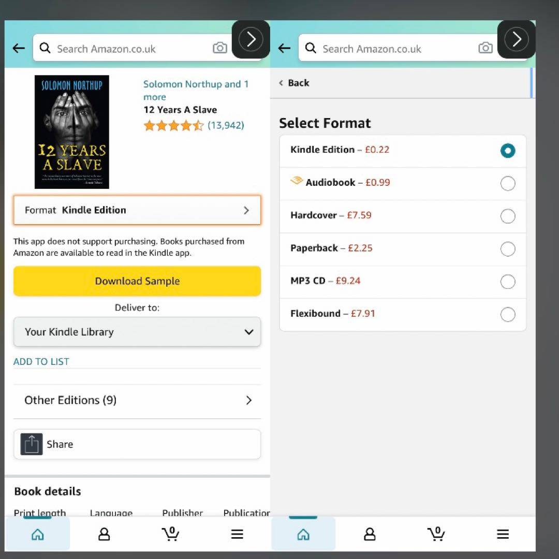Viewport: 559px width, 559px height.
Task: Open the 12 Years A Slave cover thumbnail
Action: point(71,132)
